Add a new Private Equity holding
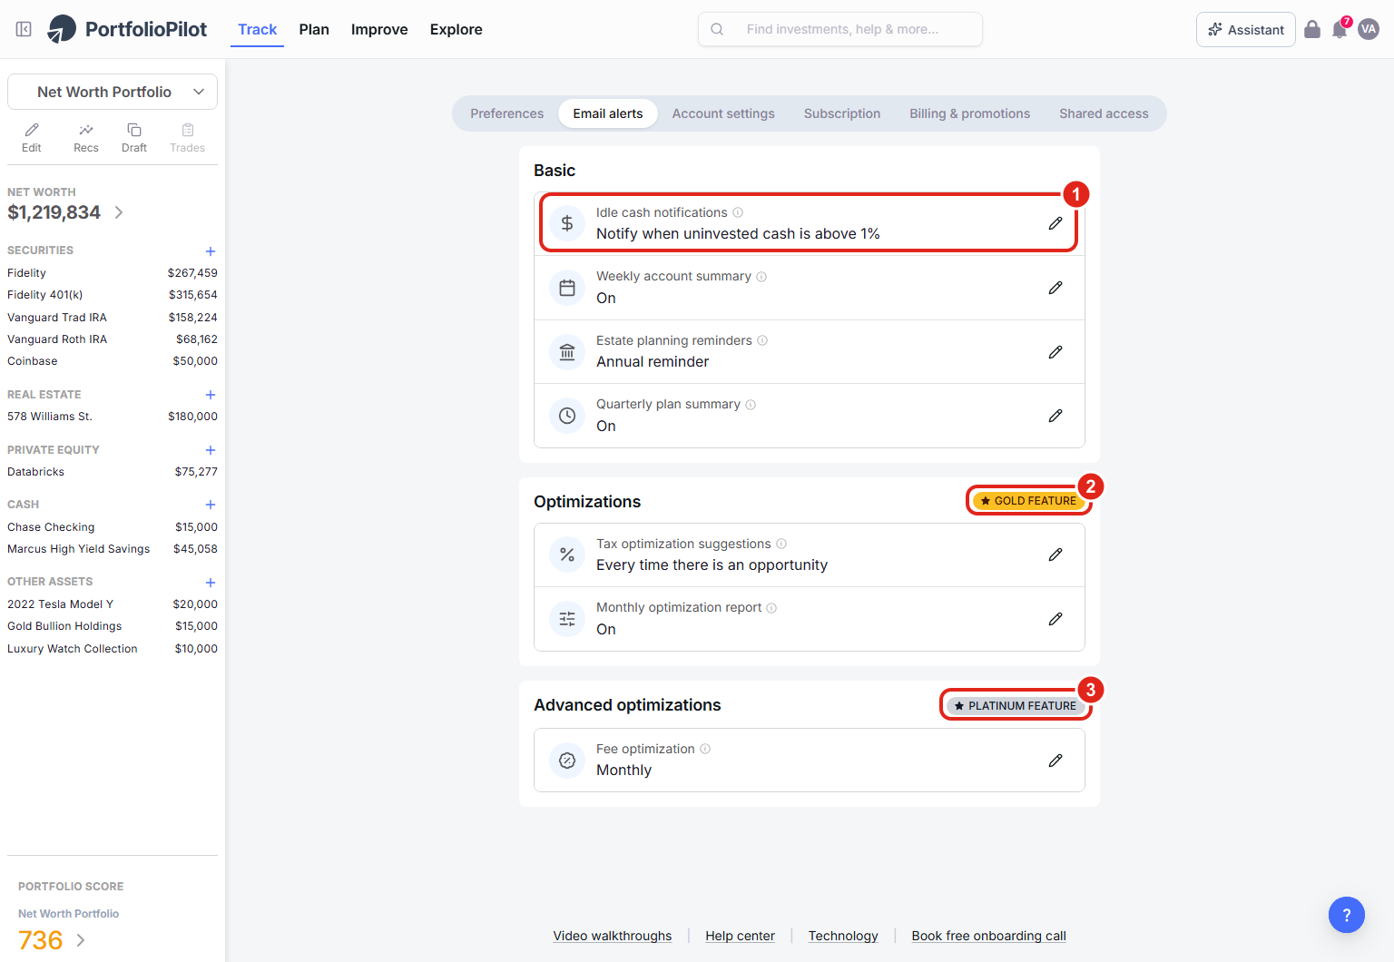Viewport: 1394px width, 962px height. coord(211,450)
